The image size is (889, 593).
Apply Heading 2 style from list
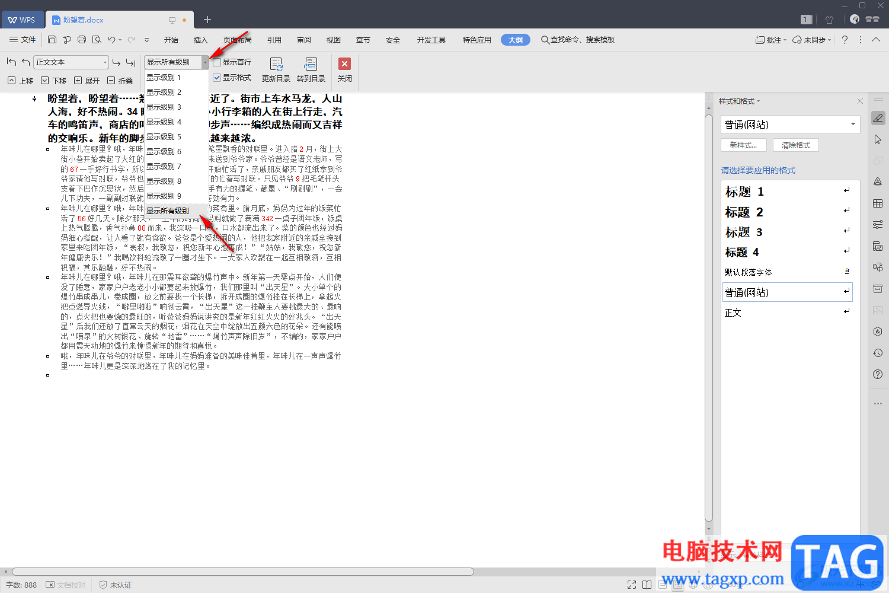pyautogui.click(x=788, y=212)
